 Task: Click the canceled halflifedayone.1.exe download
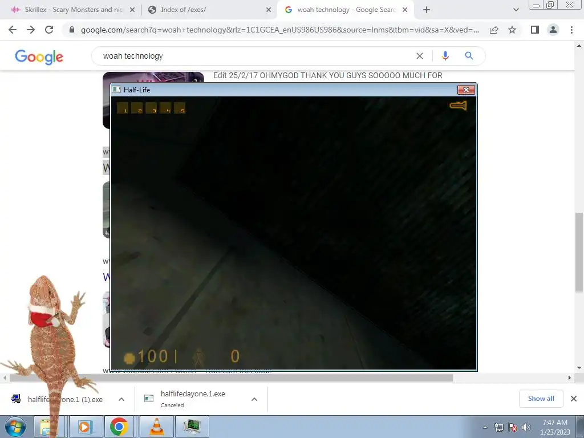[194, 399]
